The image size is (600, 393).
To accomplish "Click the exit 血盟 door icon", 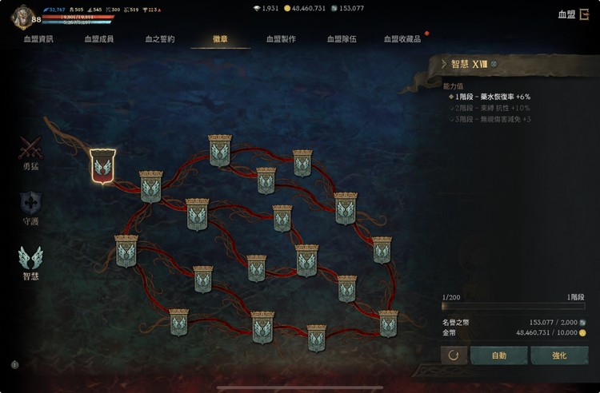I will tap(584, 14).
